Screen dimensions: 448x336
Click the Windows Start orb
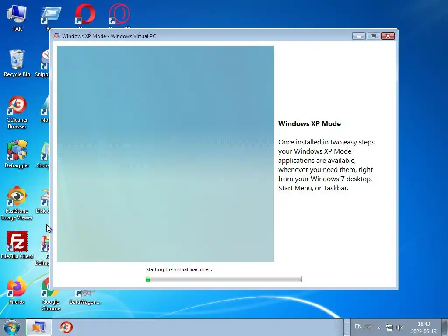[12, 327]
